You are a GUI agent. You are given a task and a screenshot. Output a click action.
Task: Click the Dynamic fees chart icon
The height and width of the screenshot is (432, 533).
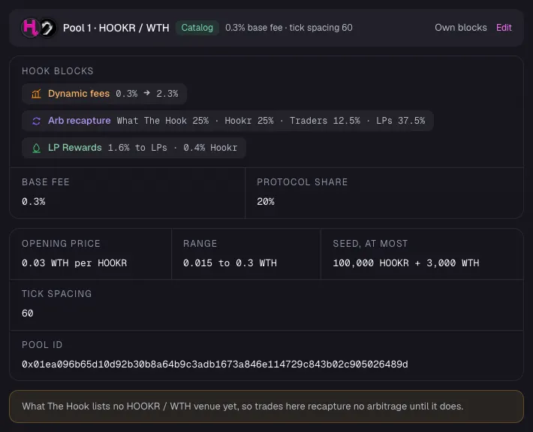[36, 94]
